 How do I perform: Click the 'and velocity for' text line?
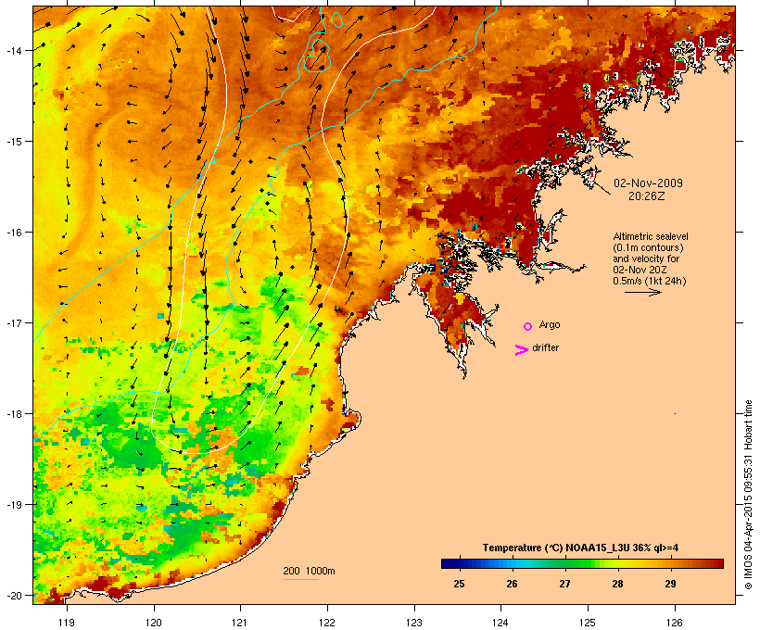click(x=646, y=258)
